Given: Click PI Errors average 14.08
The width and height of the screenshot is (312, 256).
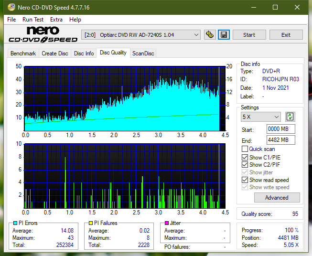Looking at the screenshot, I should (67, 230).
